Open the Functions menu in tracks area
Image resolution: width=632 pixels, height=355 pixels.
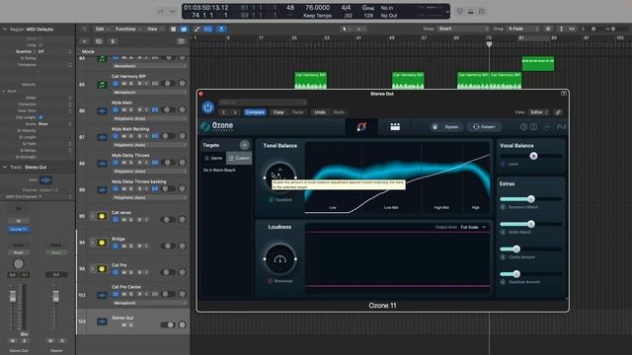tap(127, 29)
